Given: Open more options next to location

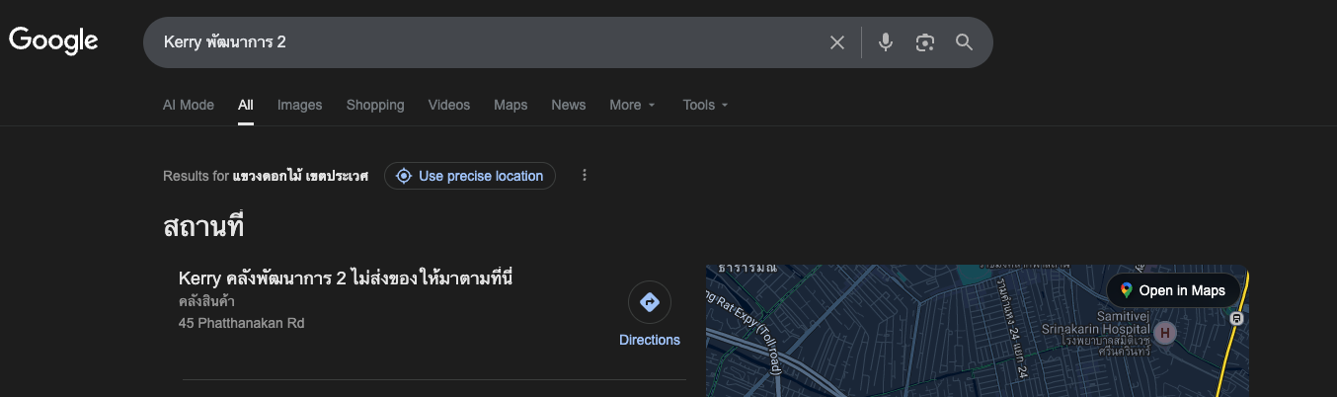Looking at the screenshot, I should coord(585,176).
